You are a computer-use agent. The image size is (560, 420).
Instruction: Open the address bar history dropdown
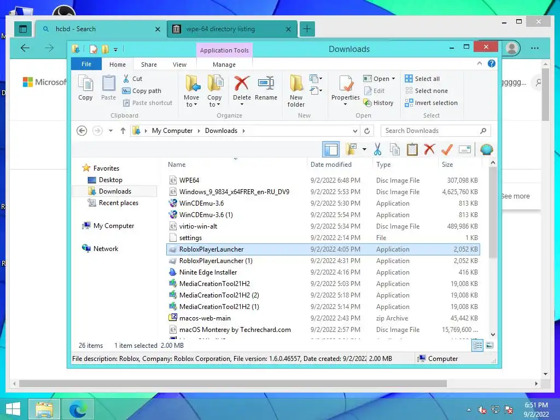point(355,131)
